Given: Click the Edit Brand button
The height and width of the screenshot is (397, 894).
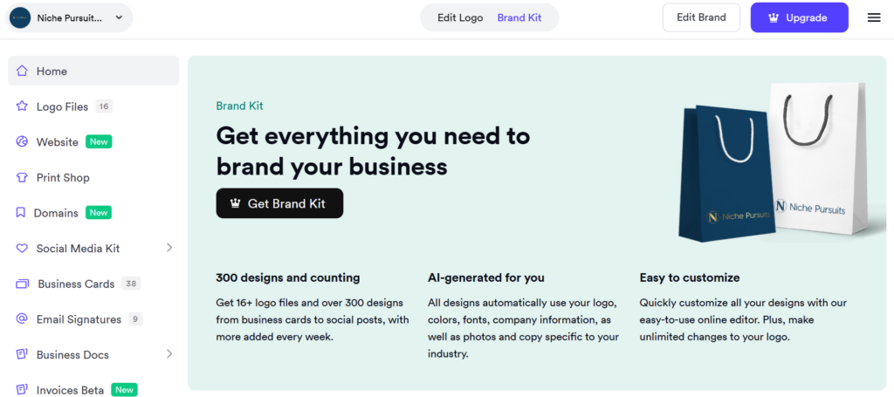Looking at the screenshot, I should coord(701,17).
